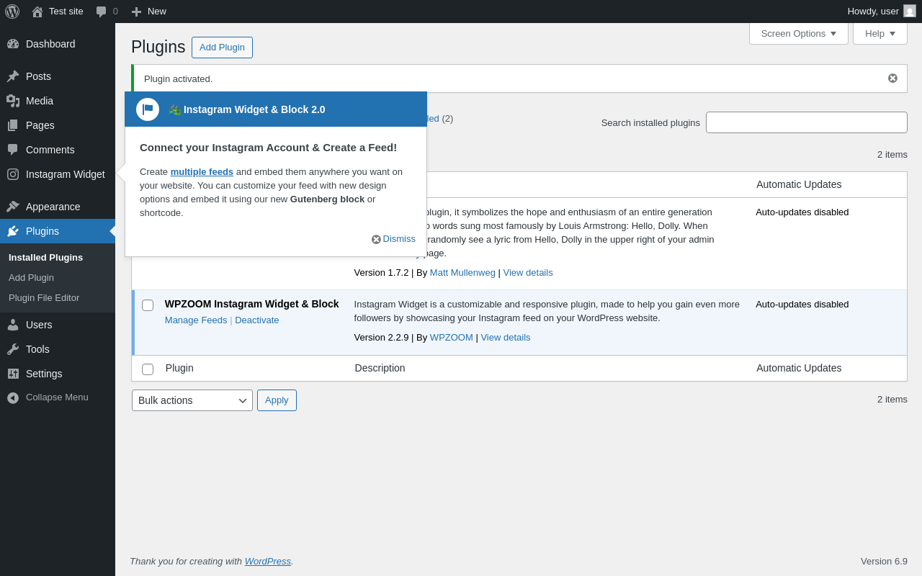Open the Bulk actions dropdown
The width and height of the screenshot is (922, 576).
pos(192,400)
